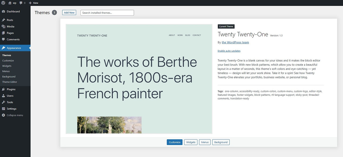
Task: Click the Add New theme button
Action: pyautogui.click(x=69, y=13)
